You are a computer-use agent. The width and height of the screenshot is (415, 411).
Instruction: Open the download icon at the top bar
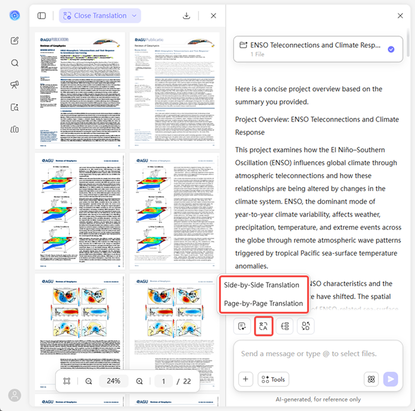click(x=187, y=15)
